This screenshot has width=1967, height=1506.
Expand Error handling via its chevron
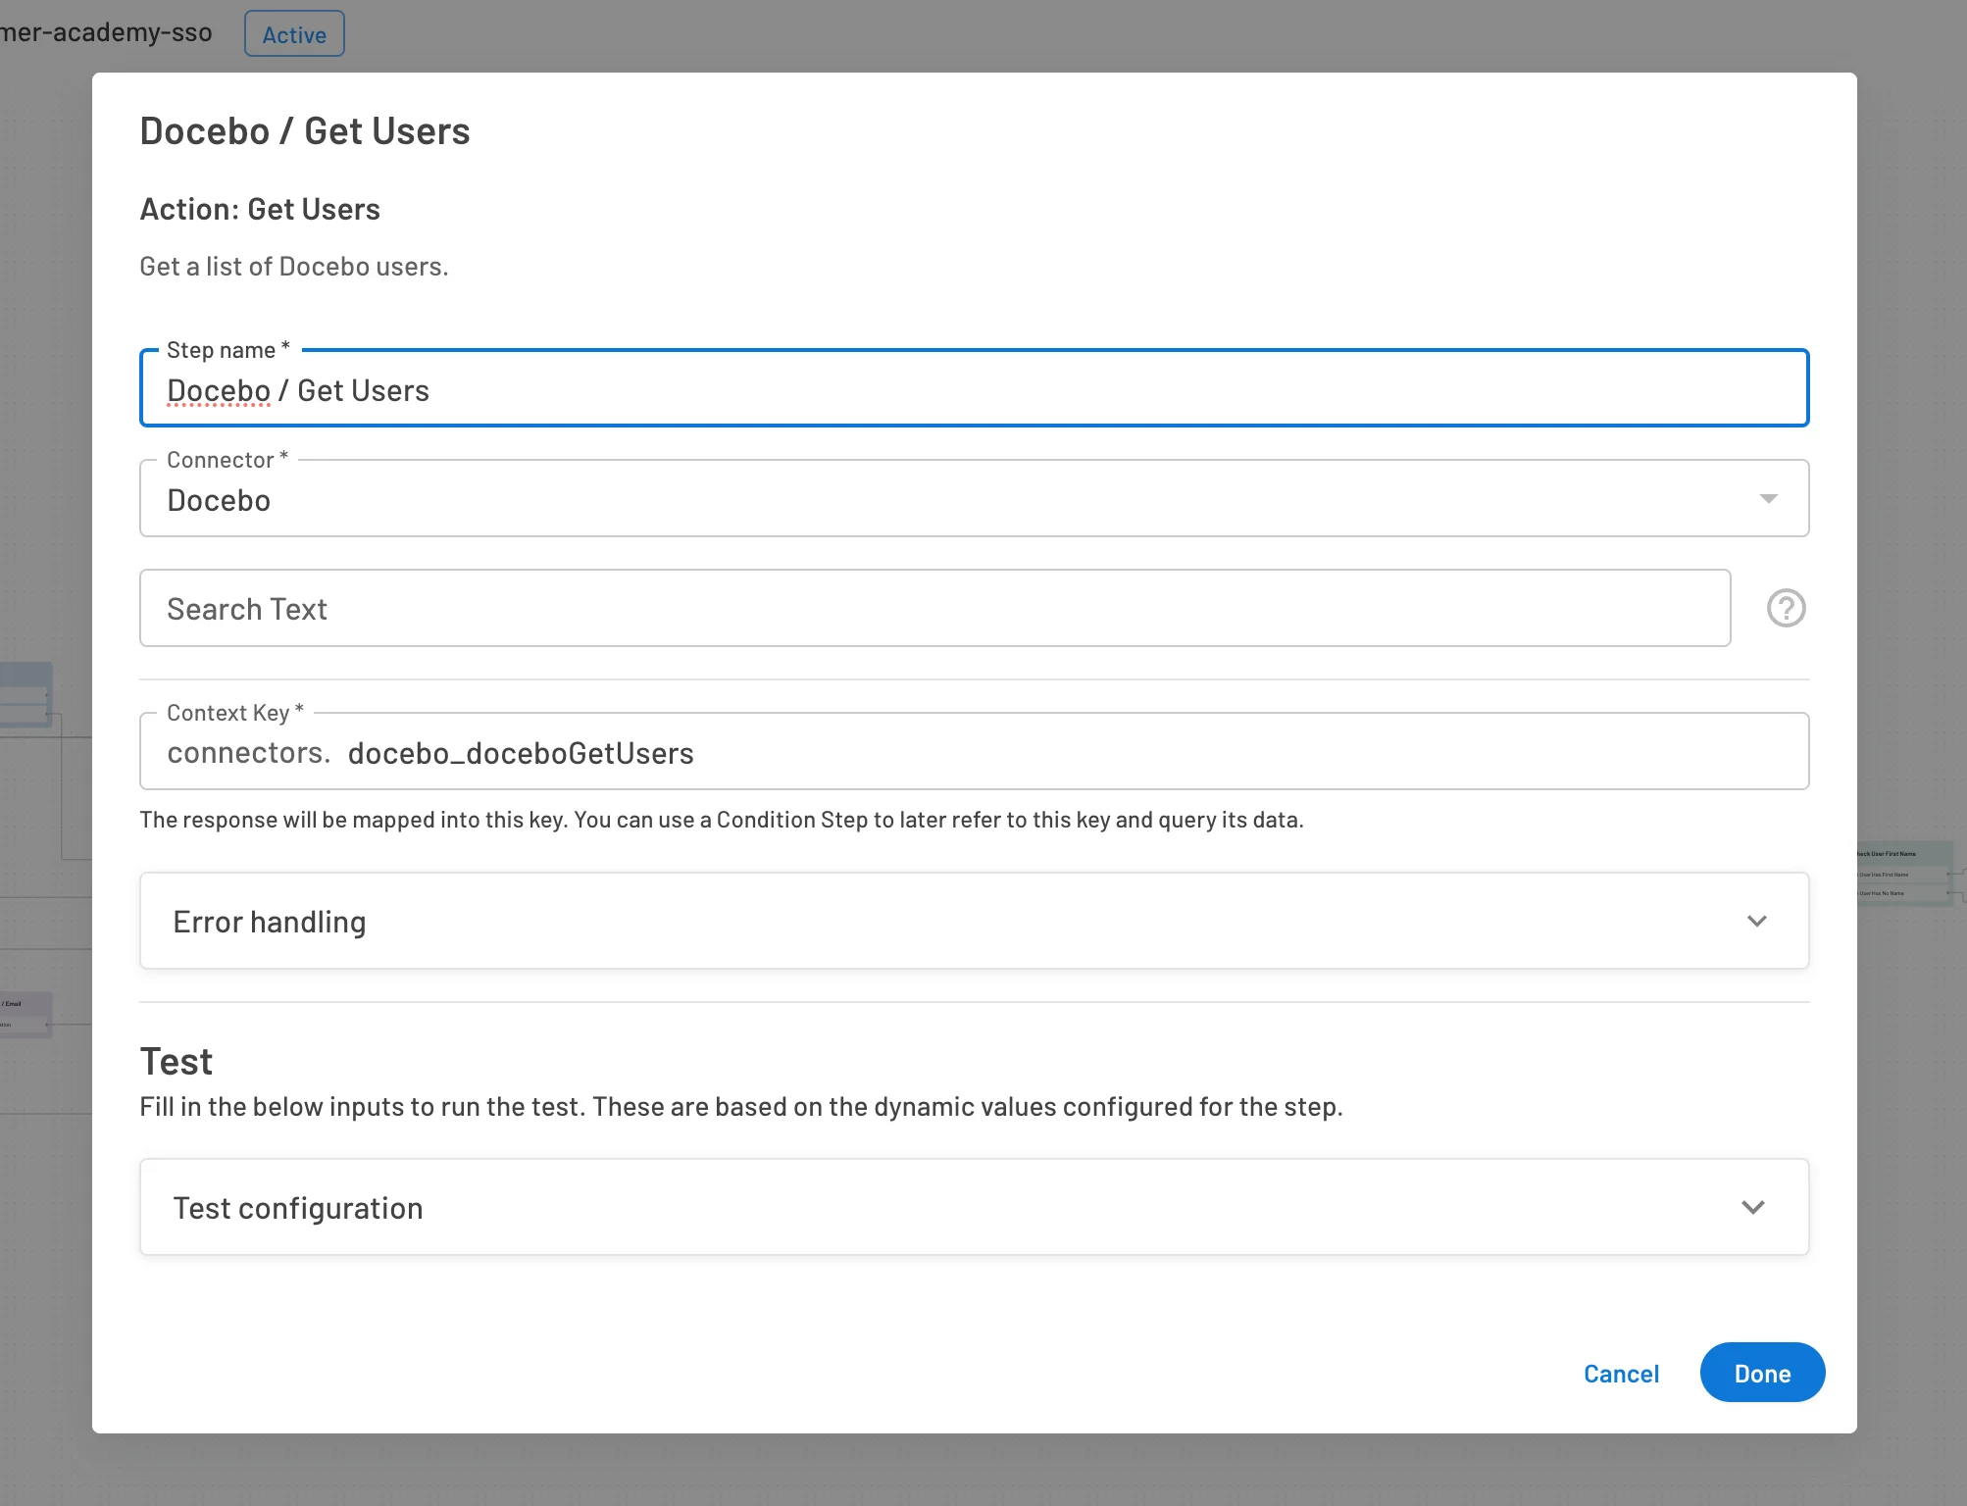click(1756, 922)
